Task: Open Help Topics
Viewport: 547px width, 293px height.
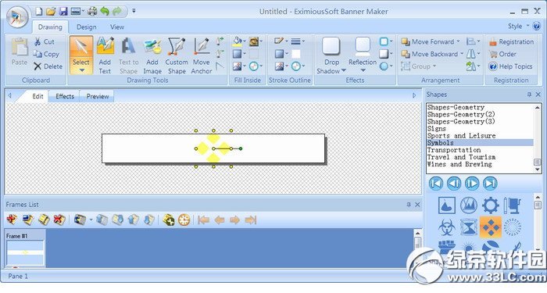Action: point(510,66)
